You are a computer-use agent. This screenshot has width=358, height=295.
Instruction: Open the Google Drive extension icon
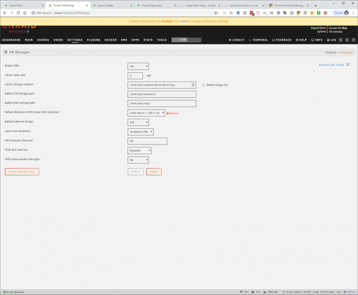[231, 13]
